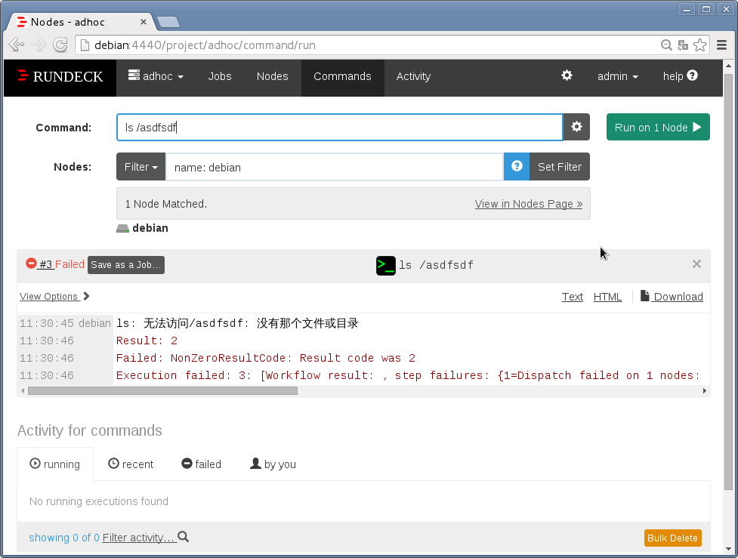The width and height of the screenshot is (738, 558).
Task: Open execution #3 Failed link
Action: point(55,264)
